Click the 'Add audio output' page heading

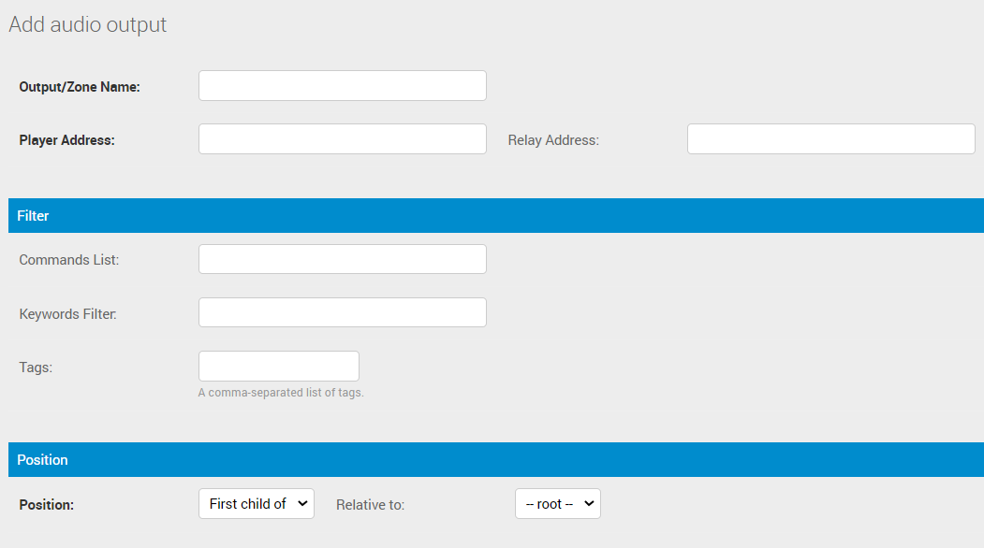(x=88, y=25)
